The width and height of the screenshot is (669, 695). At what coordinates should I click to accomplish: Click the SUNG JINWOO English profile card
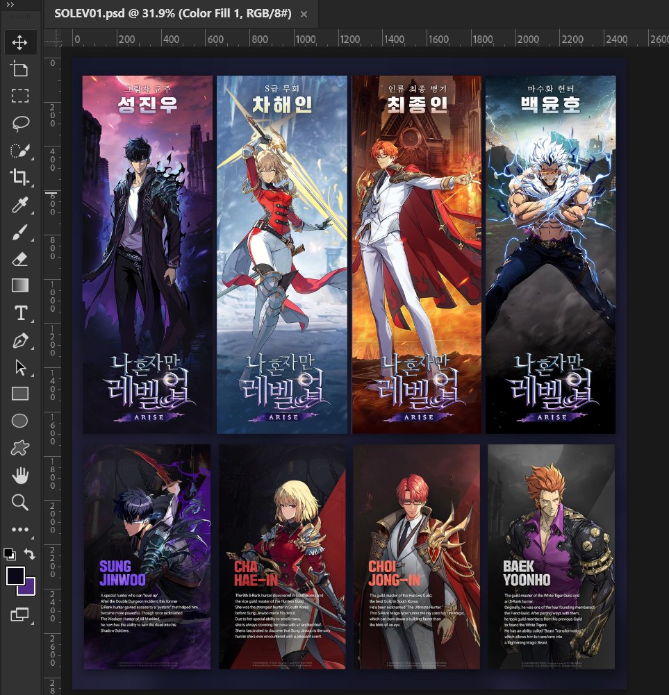147,557
